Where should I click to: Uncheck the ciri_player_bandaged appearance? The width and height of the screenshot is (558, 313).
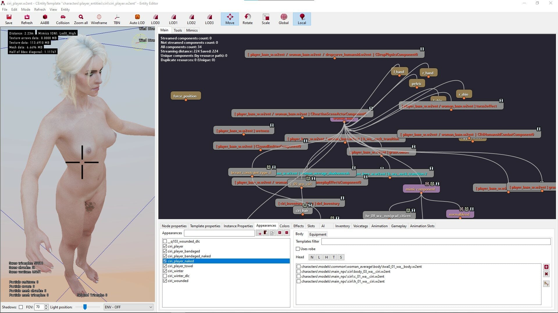(x=165, y=251)
